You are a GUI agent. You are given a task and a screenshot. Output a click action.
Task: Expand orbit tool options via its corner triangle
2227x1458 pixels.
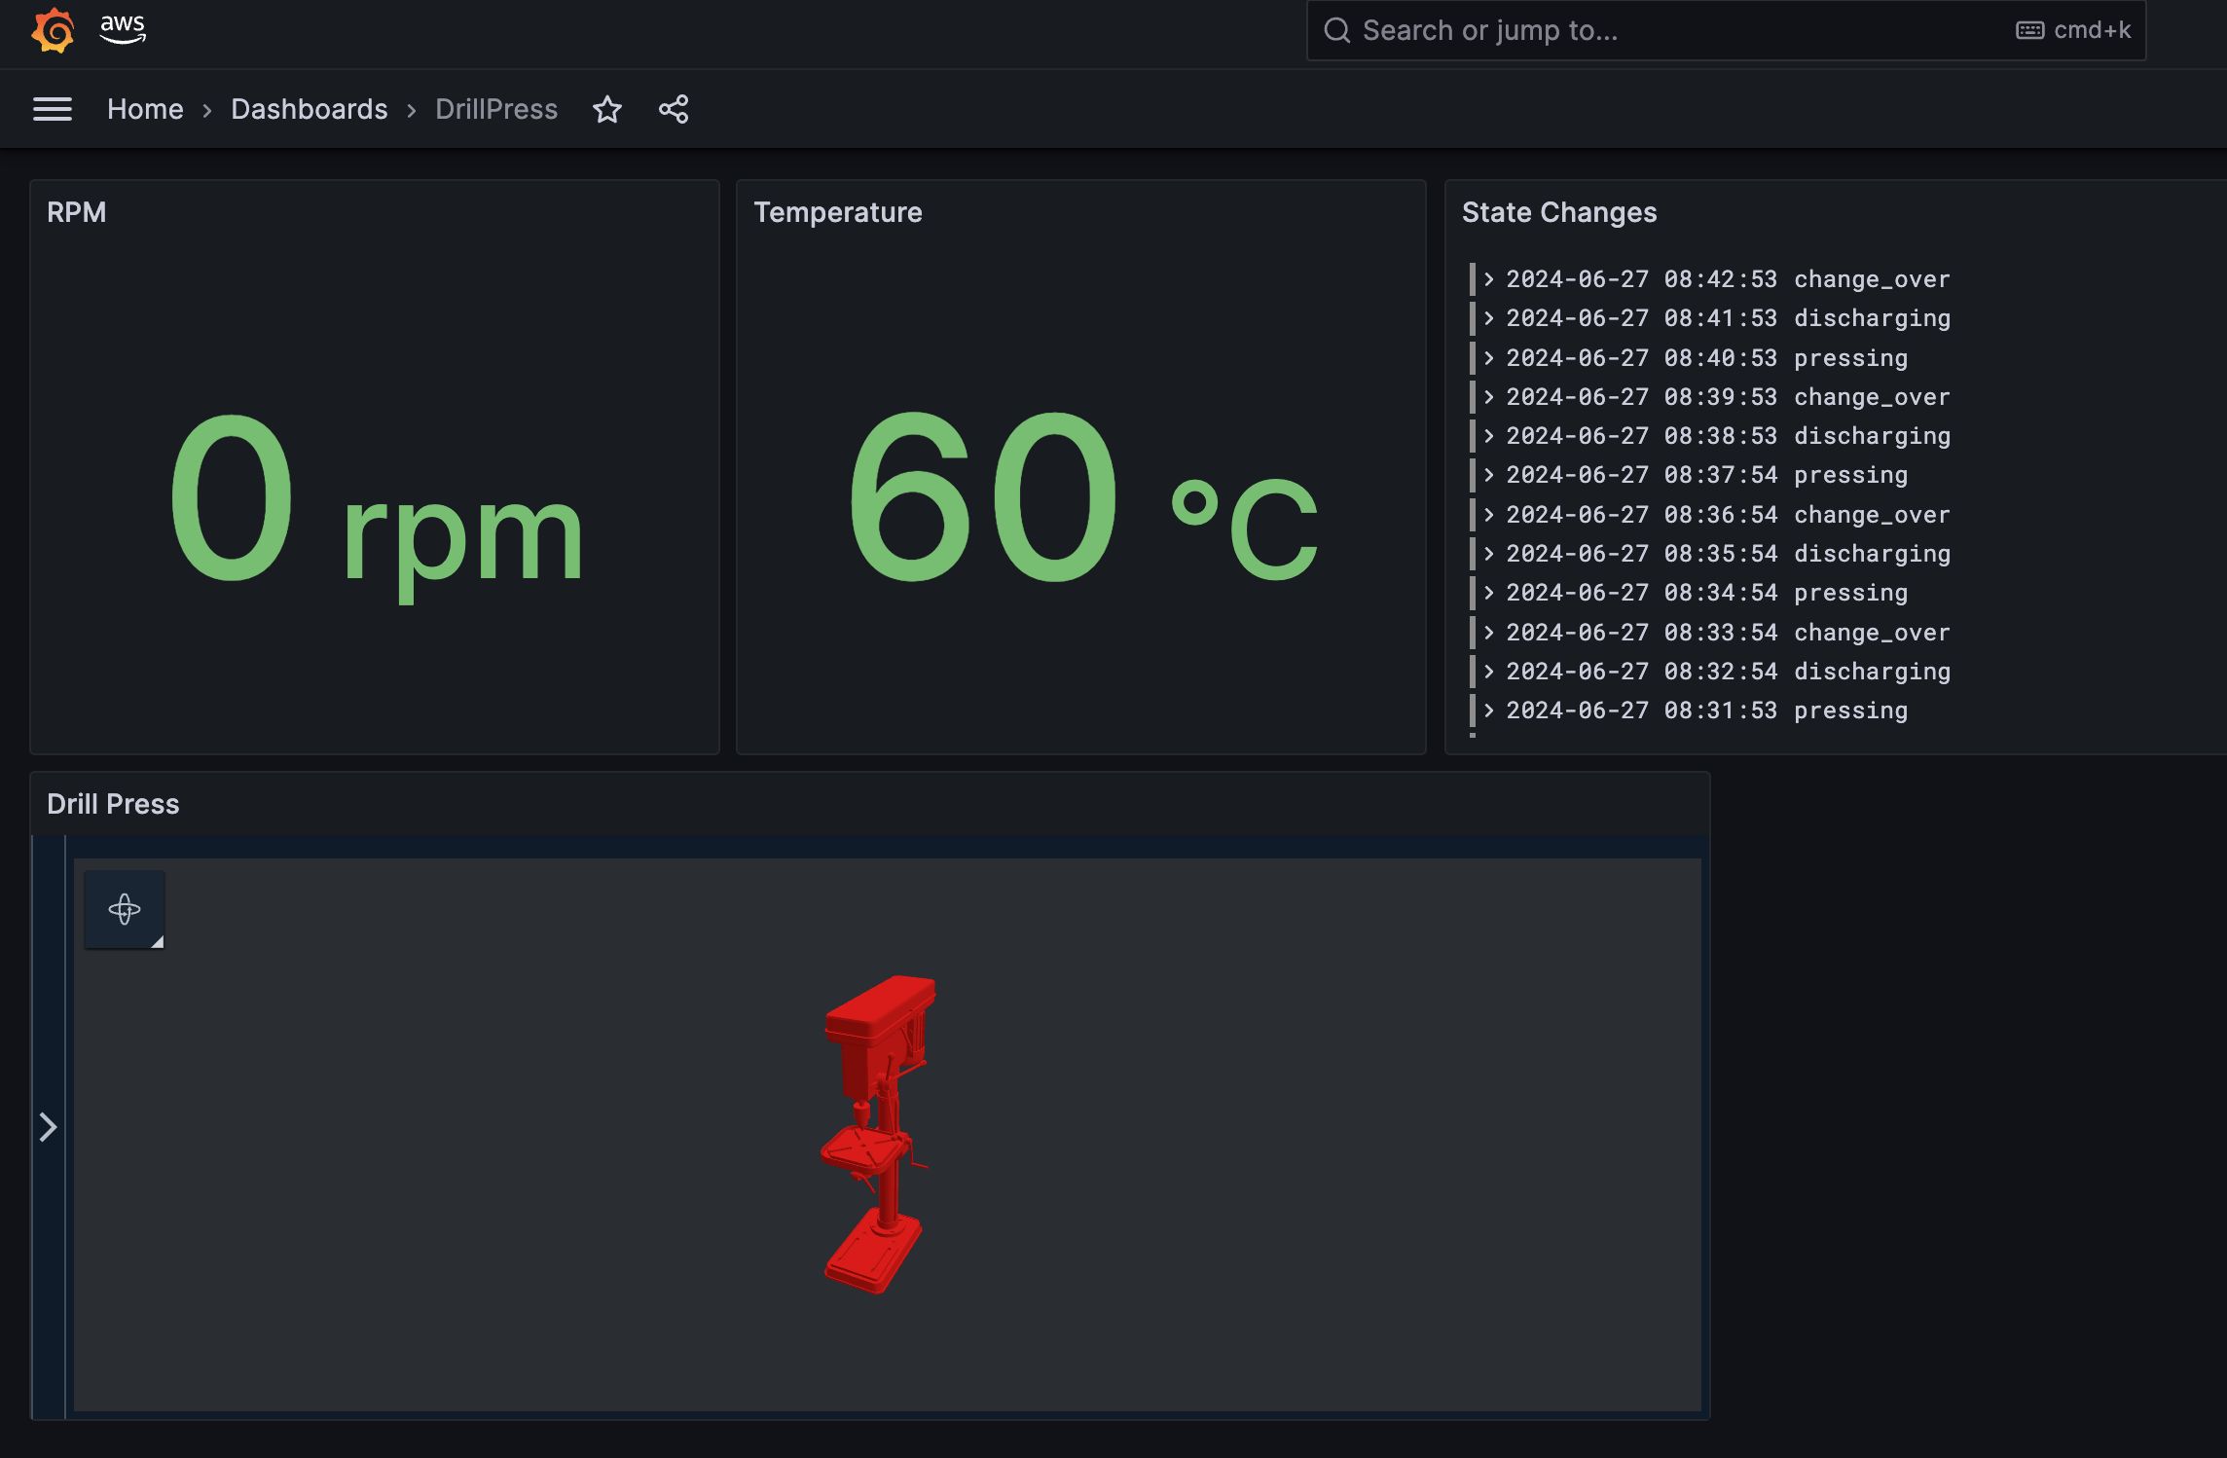point(157,942)
